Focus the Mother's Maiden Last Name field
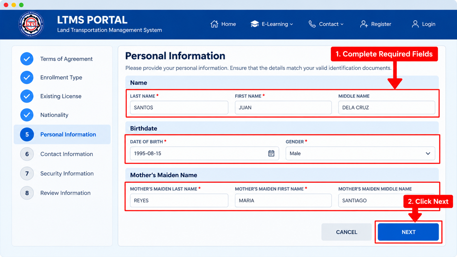The width and height of the screenshot is (457, 257). coord(179,200)
